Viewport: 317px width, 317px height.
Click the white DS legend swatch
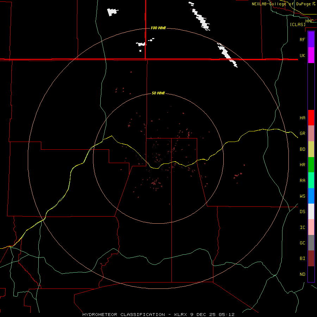click(x=311, y=211)
